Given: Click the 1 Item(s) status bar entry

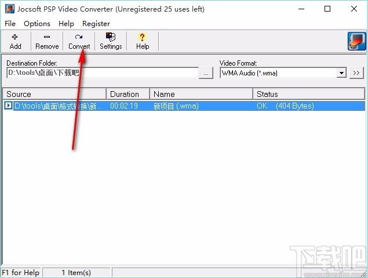Looking at the screenshot, I should (x=76, y=273).
